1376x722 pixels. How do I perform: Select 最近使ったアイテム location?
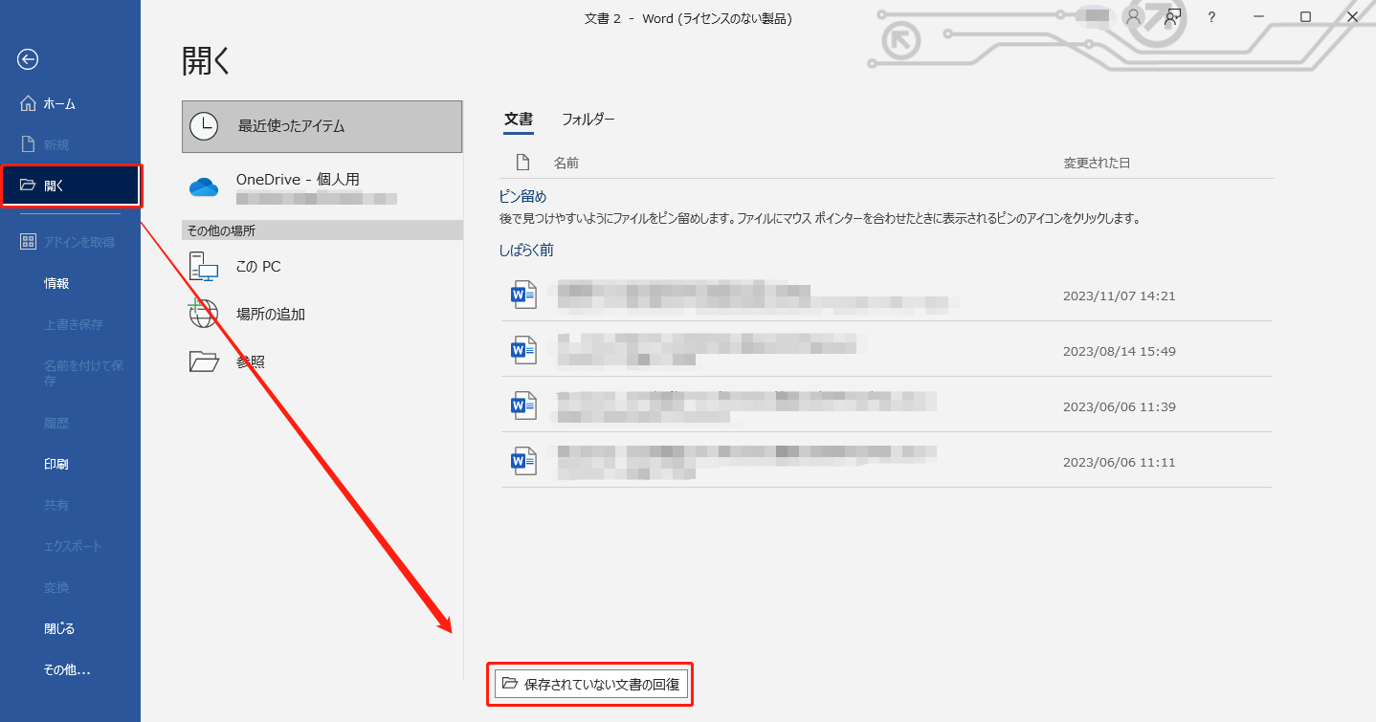click(x=322, y=126)
